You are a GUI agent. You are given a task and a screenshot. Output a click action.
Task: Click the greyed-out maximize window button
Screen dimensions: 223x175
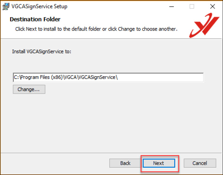(192, 6)
